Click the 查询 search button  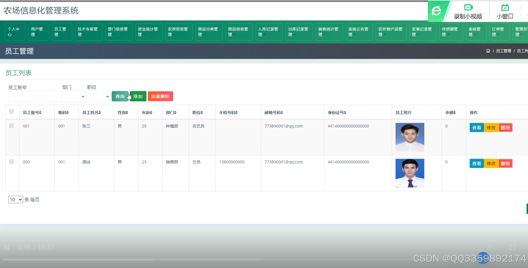pos(120,96)
